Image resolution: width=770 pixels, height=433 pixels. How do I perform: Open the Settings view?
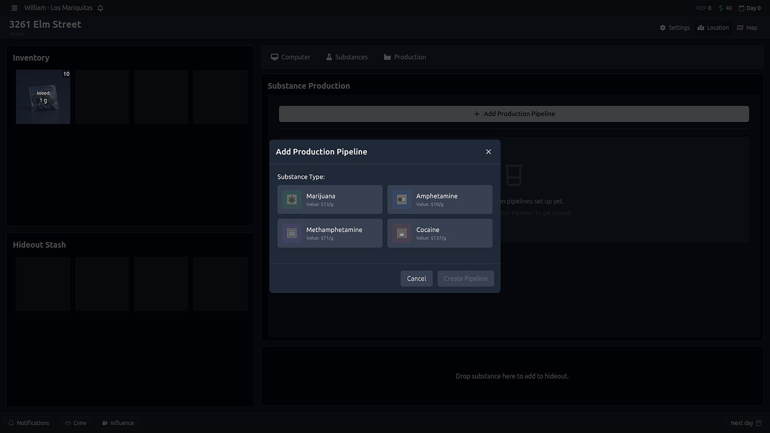pyautogui.click(x=675, y=28)
